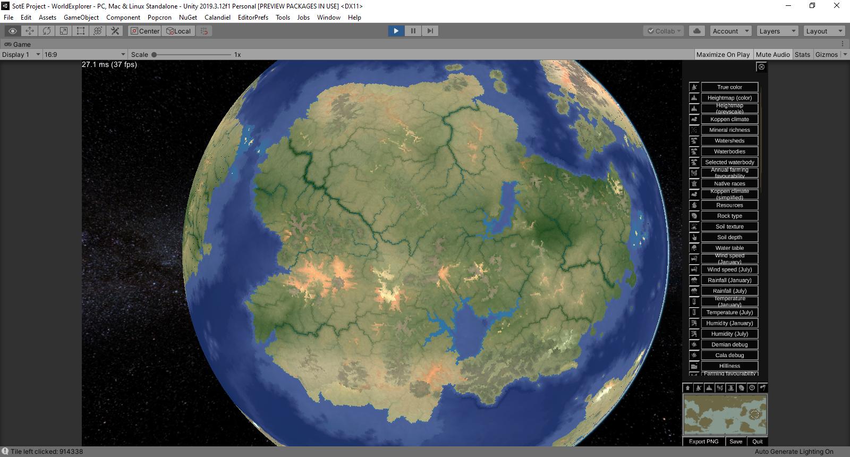Open the custom editor tools icon
The image size is (850, 457).
click(115, 31)
